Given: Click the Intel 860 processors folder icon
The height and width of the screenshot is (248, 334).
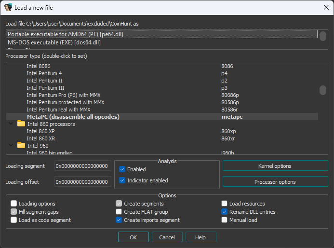Looking at the screenshot, I should tap(21, 124).
